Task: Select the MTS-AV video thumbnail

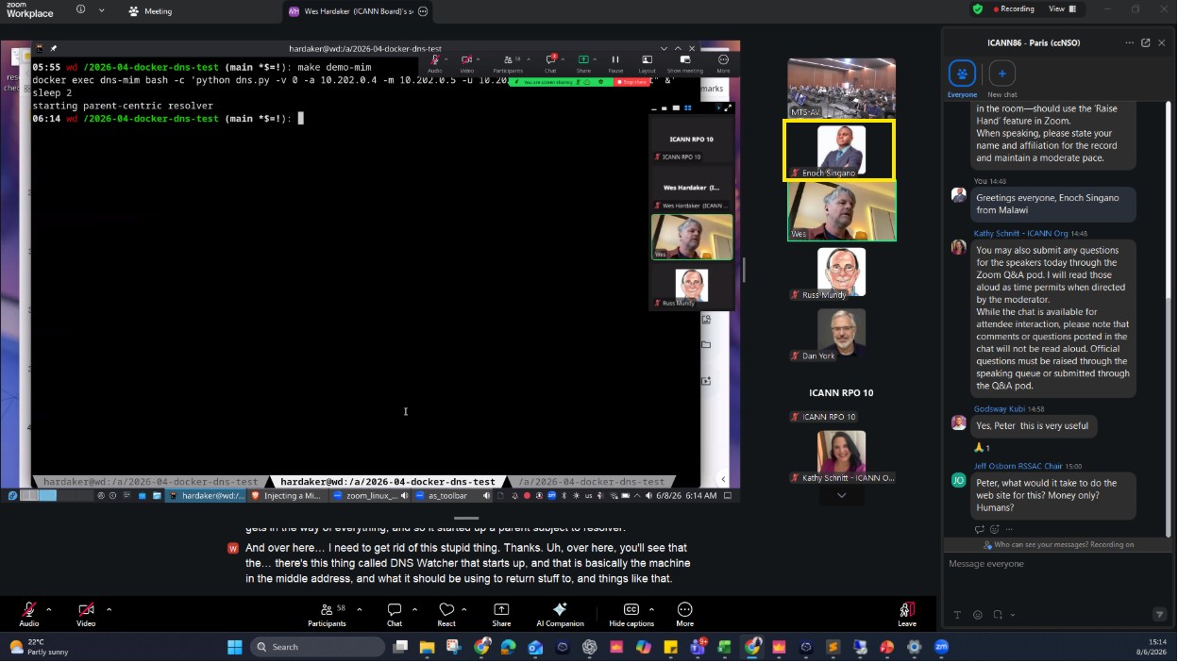Action: (842, 88)
